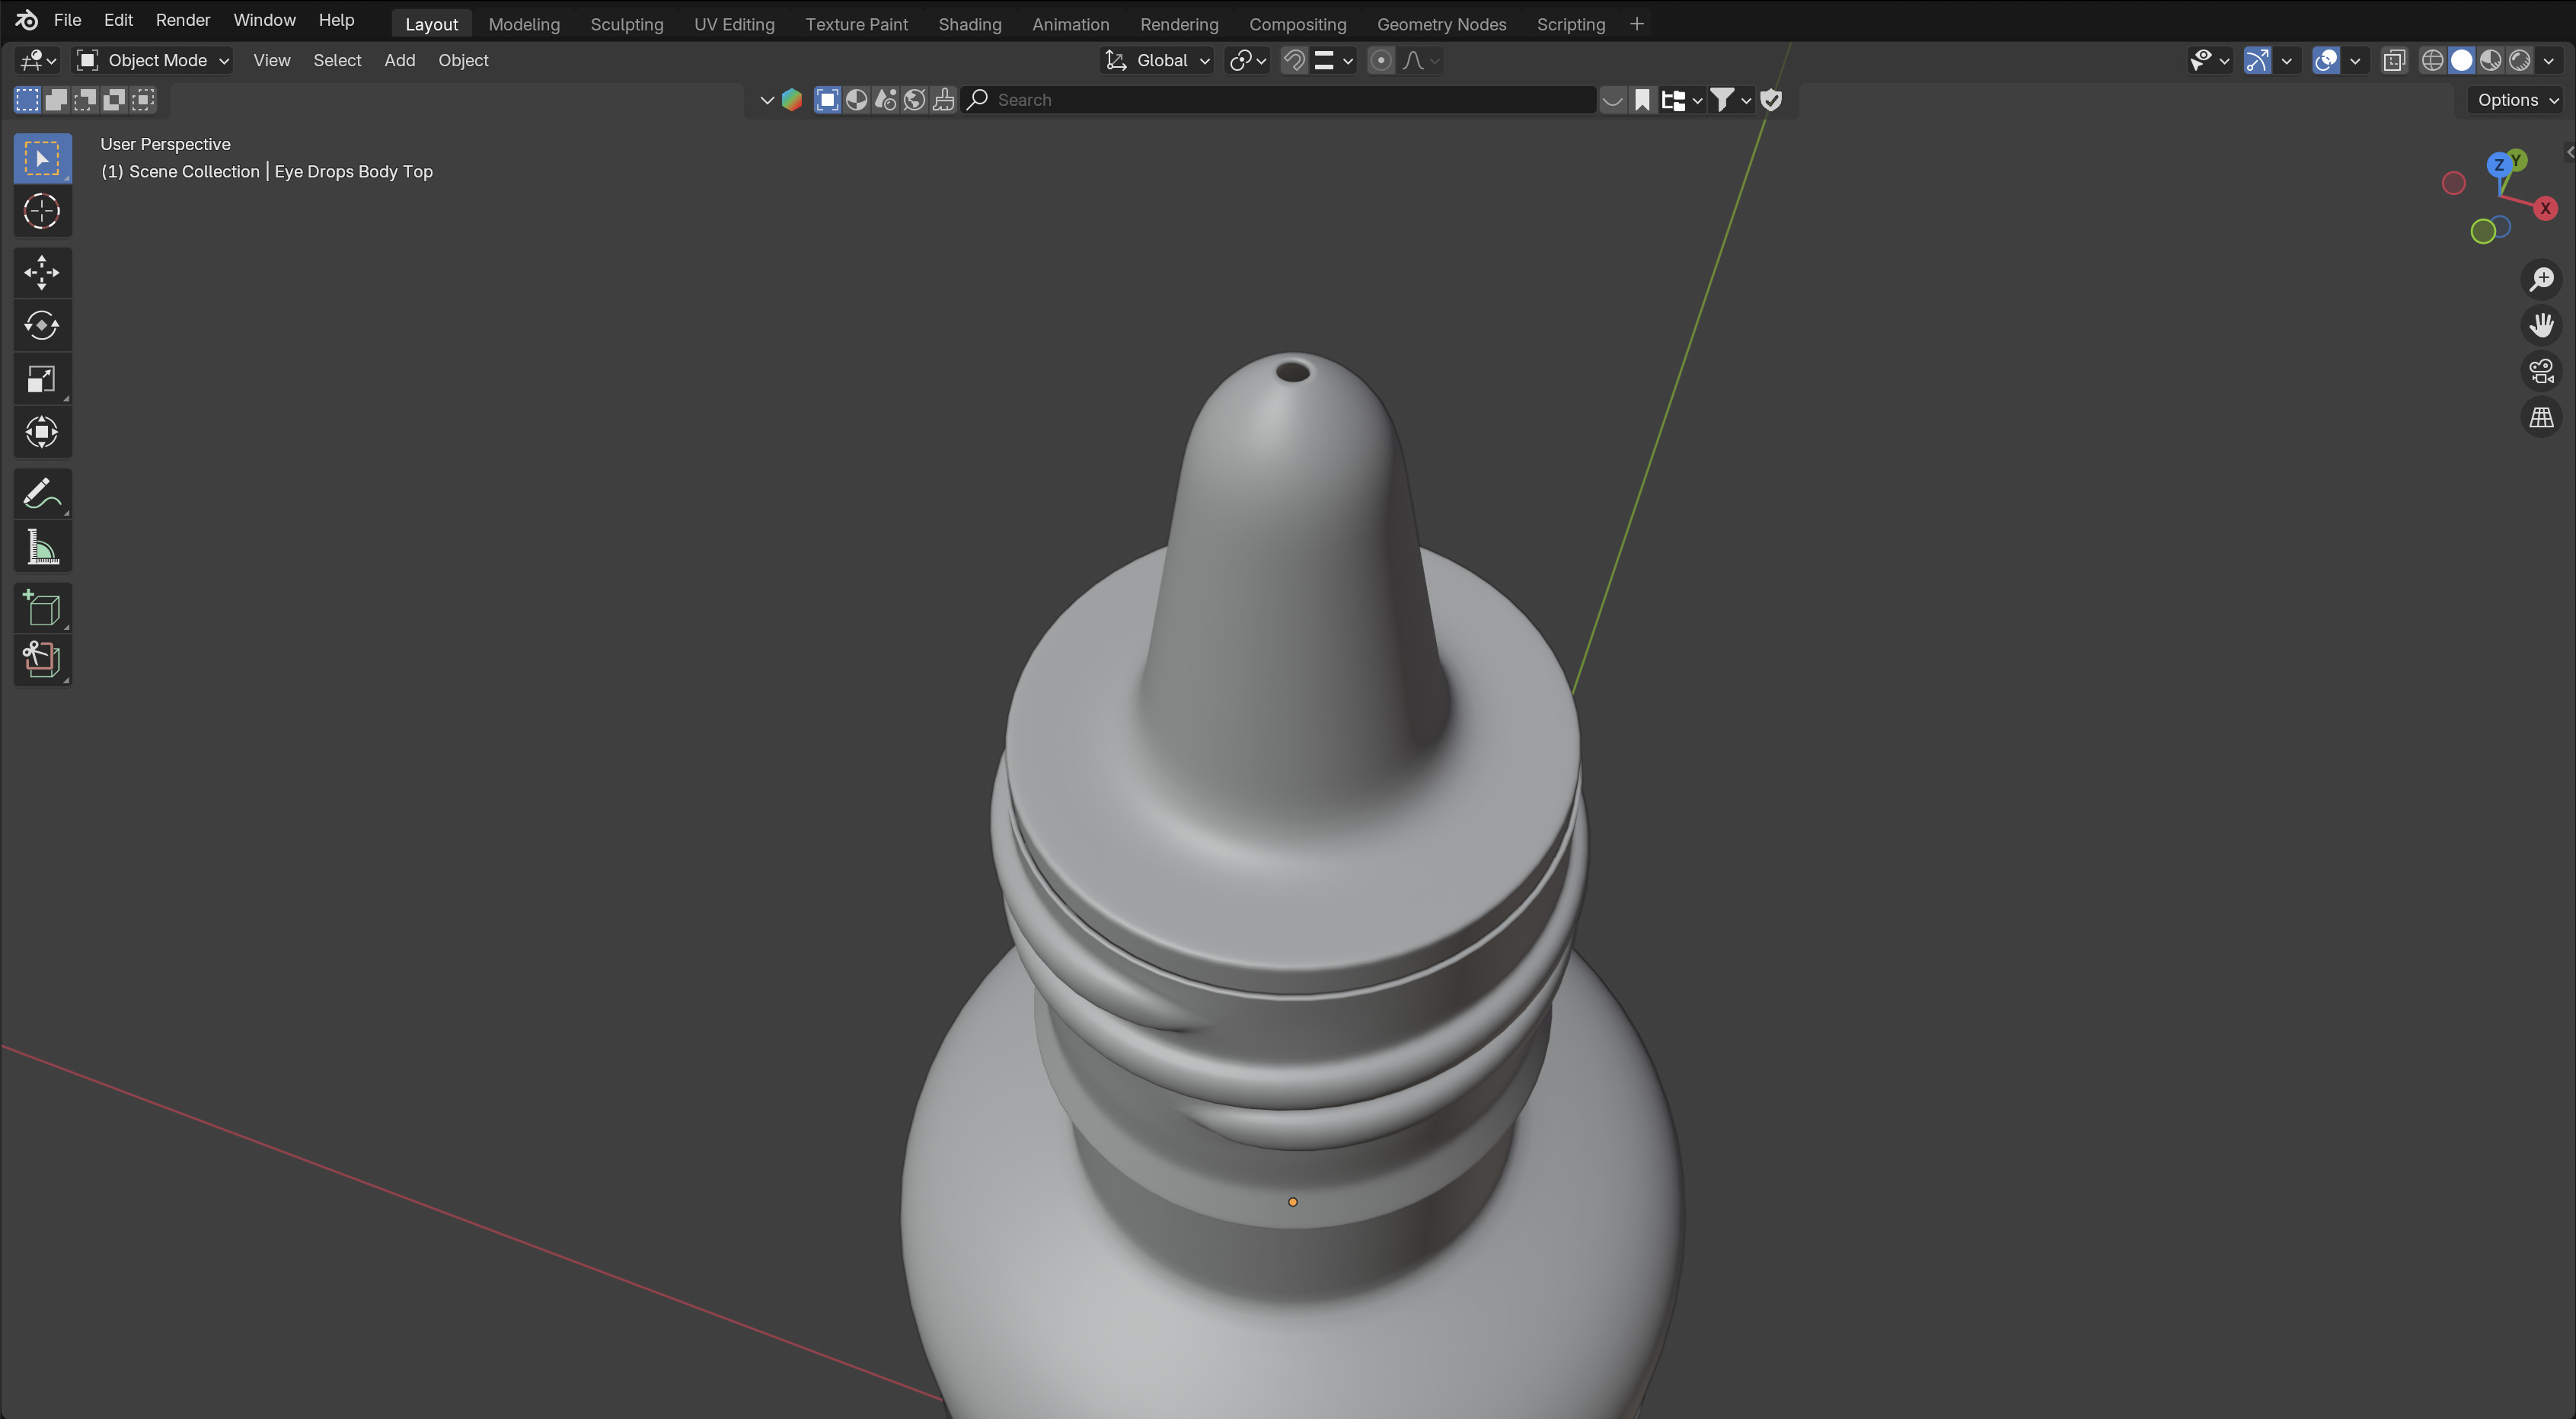Screen dimensions: 2576x1419
Task: Toggle snapping magnet button
Action: 1294,61
